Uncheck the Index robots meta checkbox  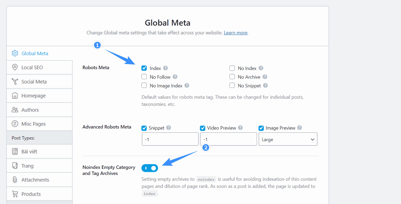144,68
